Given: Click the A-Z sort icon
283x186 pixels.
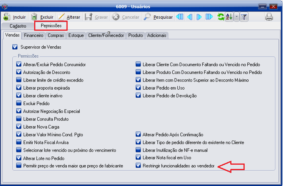Looking at the screenshot, I should [229, 17].
